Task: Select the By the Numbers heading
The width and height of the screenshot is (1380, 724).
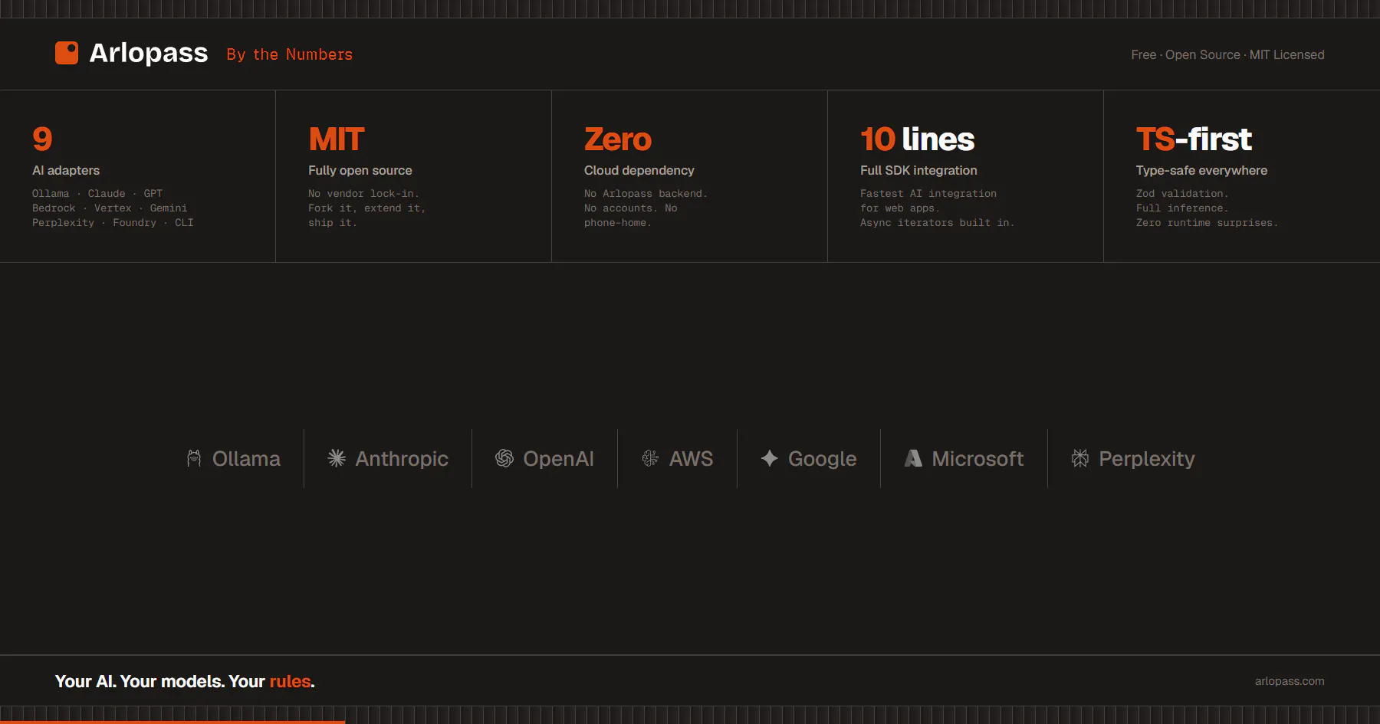Action: (290, 54)
